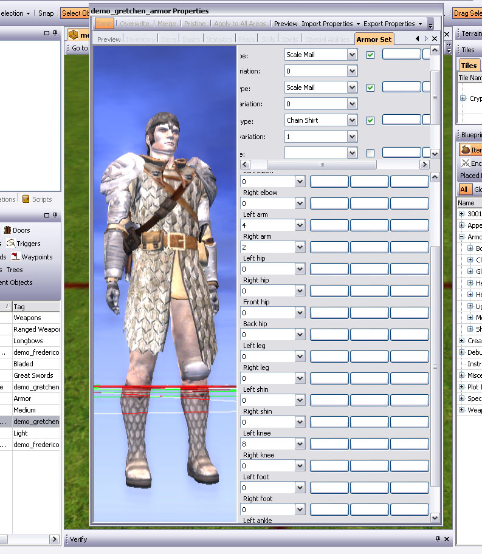482x554 pixels.
Task: Select the Tiles tab in right panel
Action: click(x=469, y=66)
